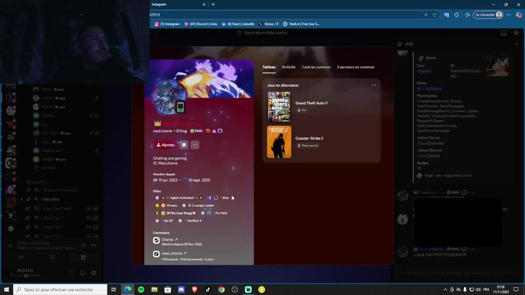Open Discord user settings gear
Viewport: 525px width, 295px height.
[x=94, y=273]
